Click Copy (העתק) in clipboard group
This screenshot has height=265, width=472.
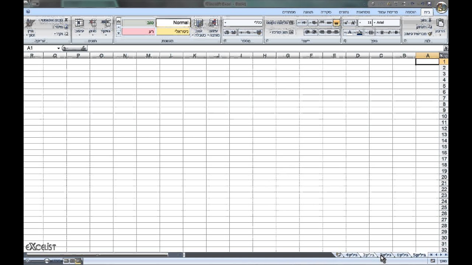(424, 27)
